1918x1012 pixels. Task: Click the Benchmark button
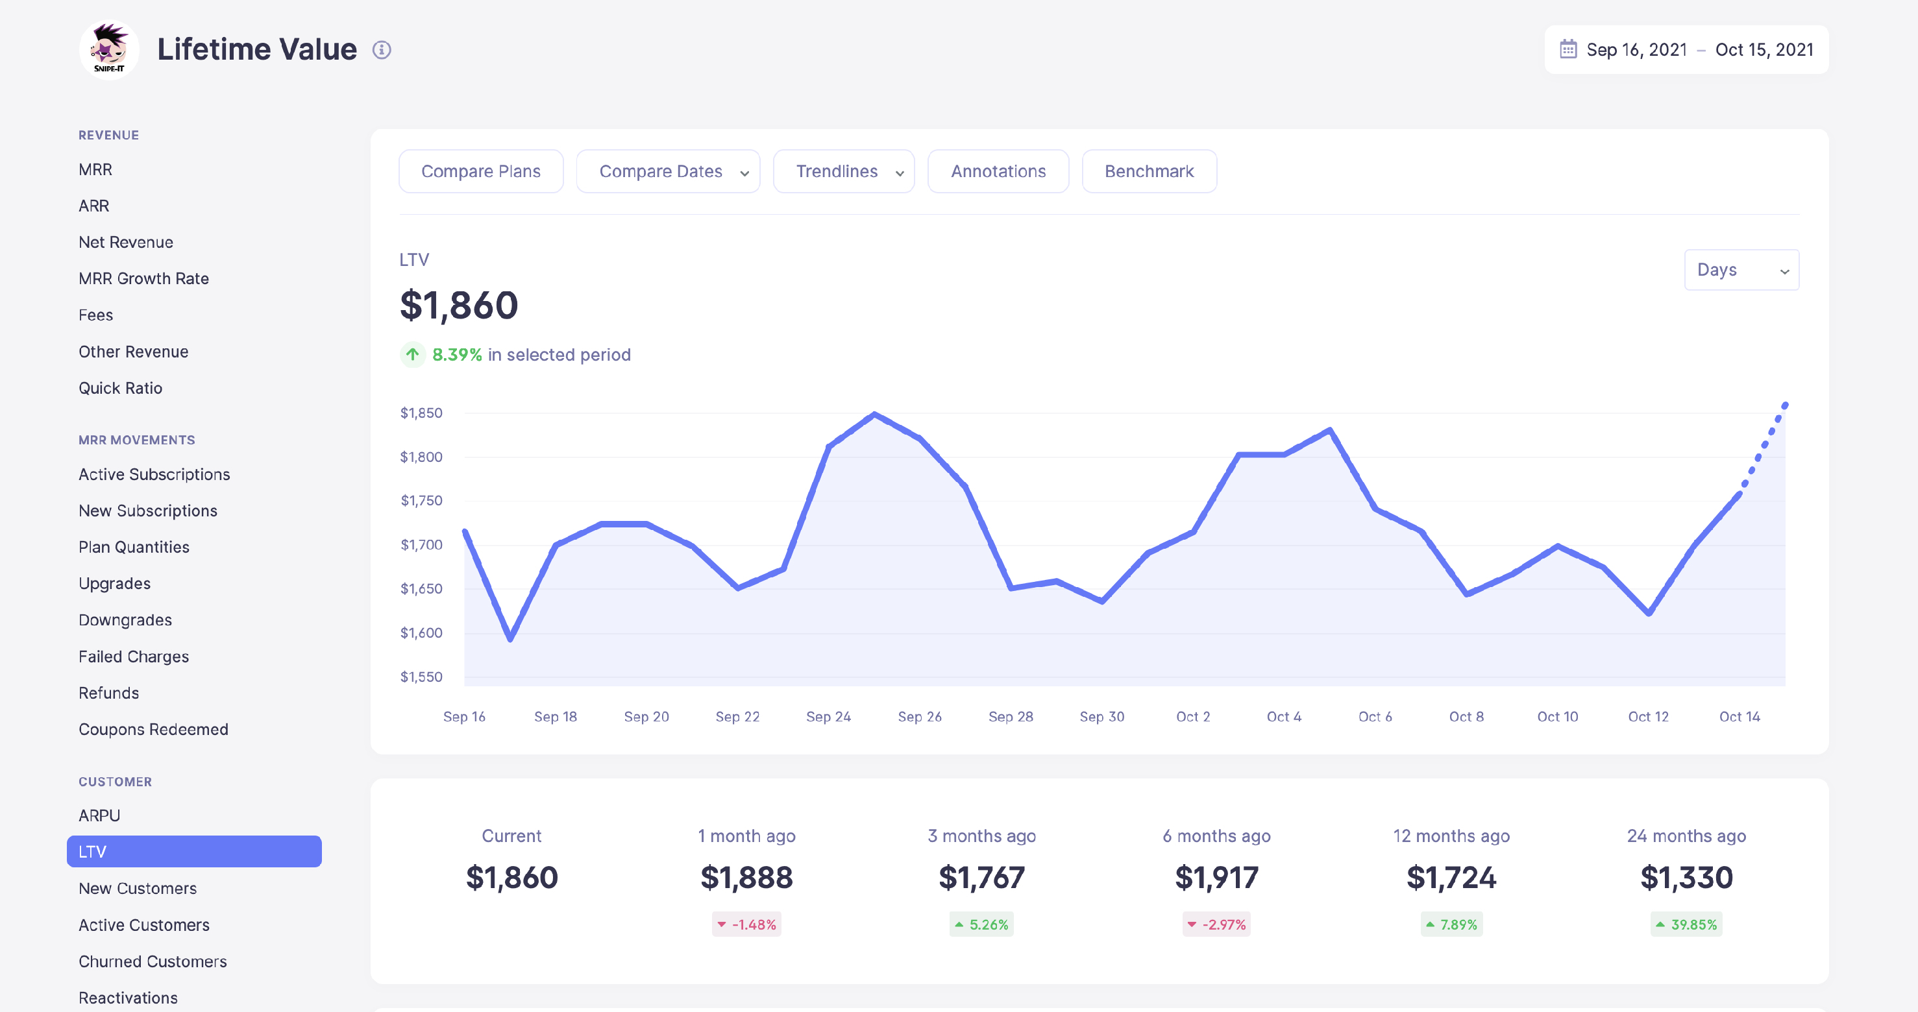tap(1149, 171)
